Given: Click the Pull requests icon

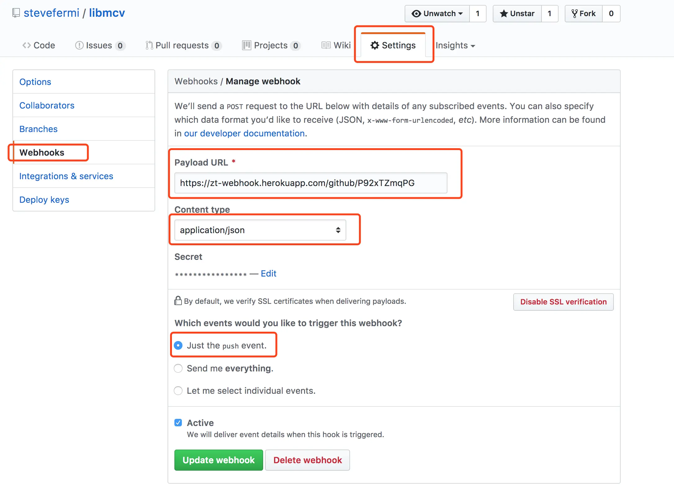Looking at the screenshot, I should coord(149,45).
